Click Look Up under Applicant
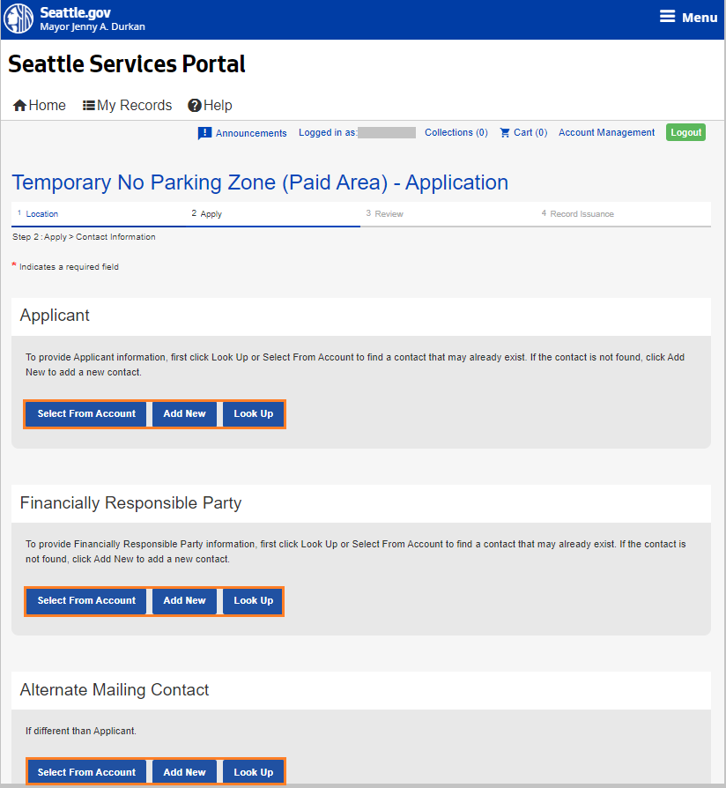The height and width of the screenshot is (788, 726). [x=253, y=414]
